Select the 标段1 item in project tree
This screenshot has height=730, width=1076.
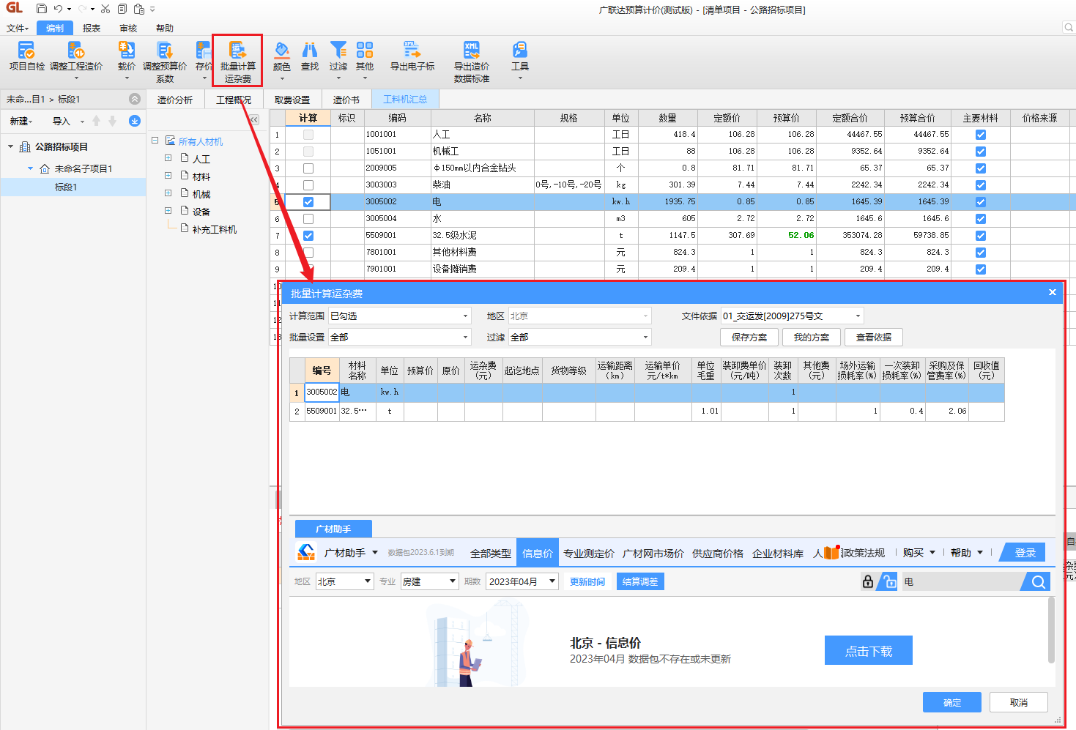pyautogui.click(x=66, y=187)
